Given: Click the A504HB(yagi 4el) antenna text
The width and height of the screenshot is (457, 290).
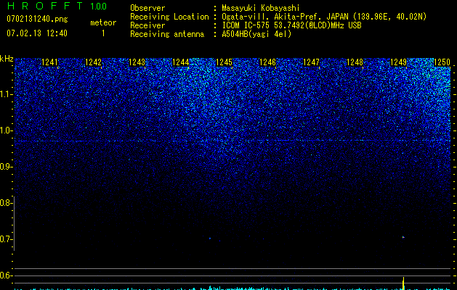Looking at the screenshot, I should click(x=256, y=34).
